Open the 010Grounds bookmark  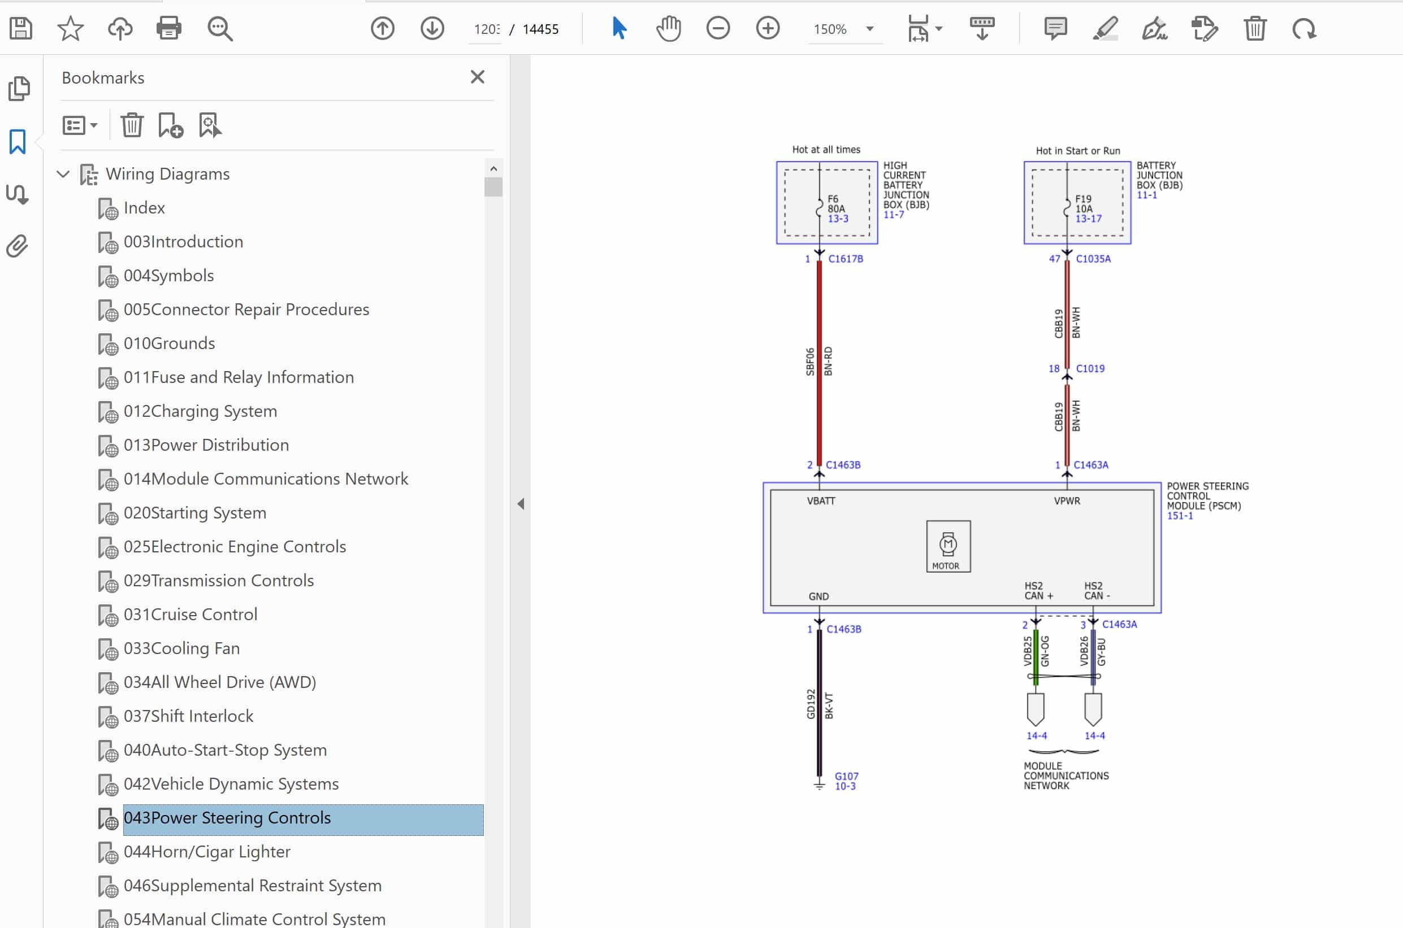(170, 343)
